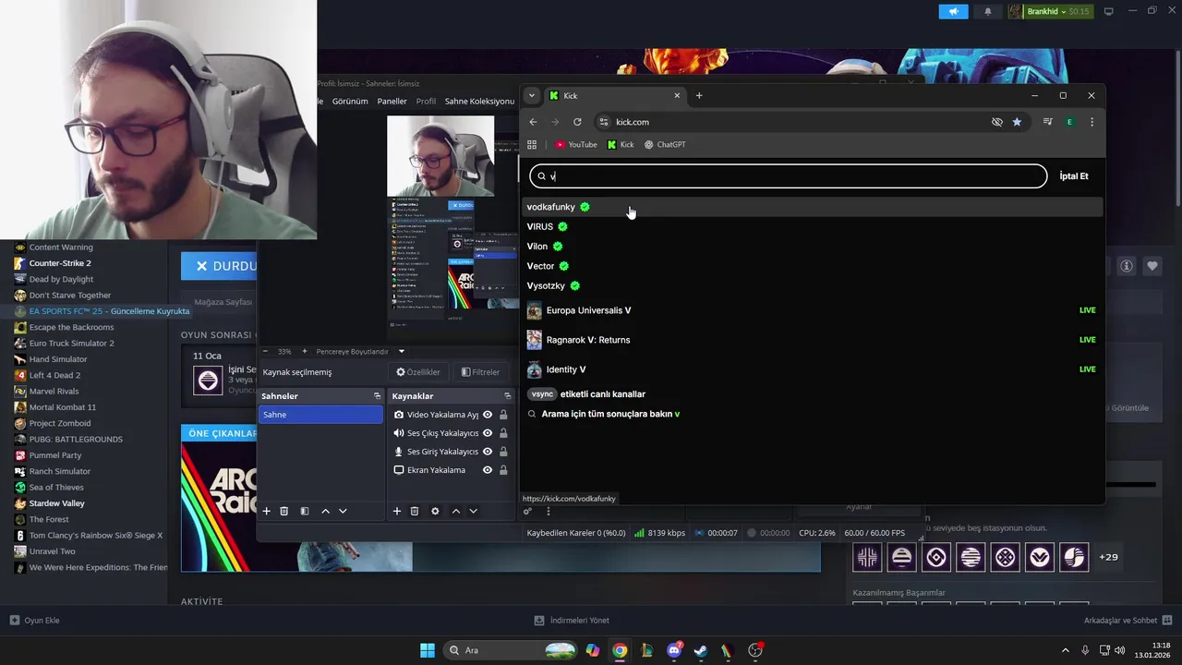Open the Chrome apps grid in bookmarks bar
This screenshot has width=1182, height=665.
(x=532, y=145)
